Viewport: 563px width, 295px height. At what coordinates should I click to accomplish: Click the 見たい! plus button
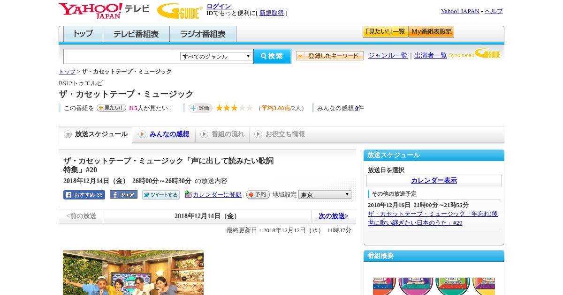[x=111, y=108]
